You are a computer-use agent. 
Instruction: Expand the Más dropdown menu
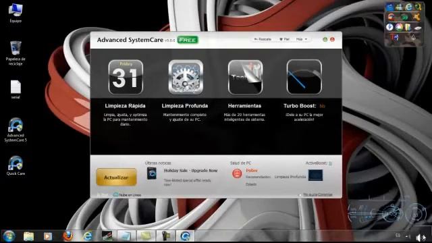(x=302, y=39)
